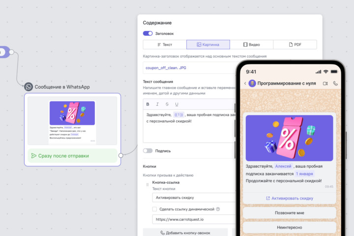Click the Bold formatting icon
The image size is (354, 236).
click(x=147, y=104)
